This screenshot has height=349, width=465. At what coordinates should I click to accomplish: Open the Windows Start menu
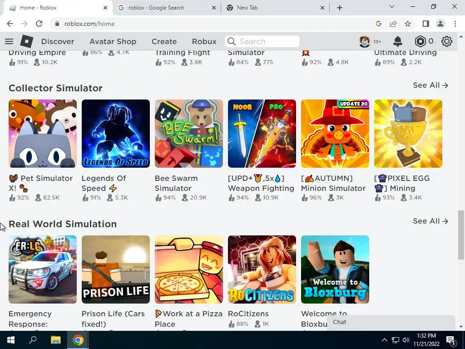(x=11, y=340)
